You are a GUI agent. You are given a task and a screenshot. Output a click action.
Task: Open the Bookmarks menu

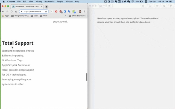pyautogui.click(x=49, y=2)
